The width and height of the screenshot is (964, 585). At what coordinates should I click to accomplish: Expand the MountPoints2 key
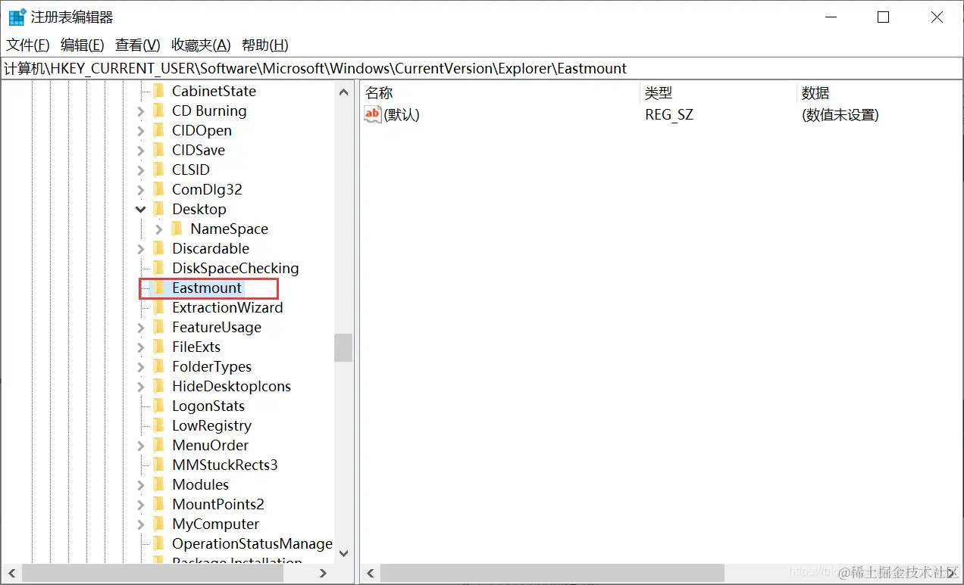click(x=141, y=505)
